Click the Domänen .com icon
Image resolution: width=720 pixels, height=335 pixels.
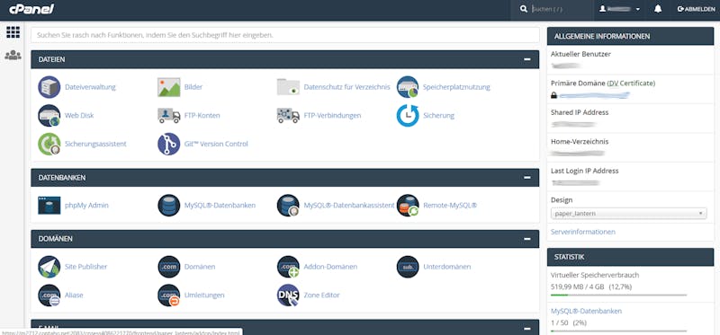(169, 267)
